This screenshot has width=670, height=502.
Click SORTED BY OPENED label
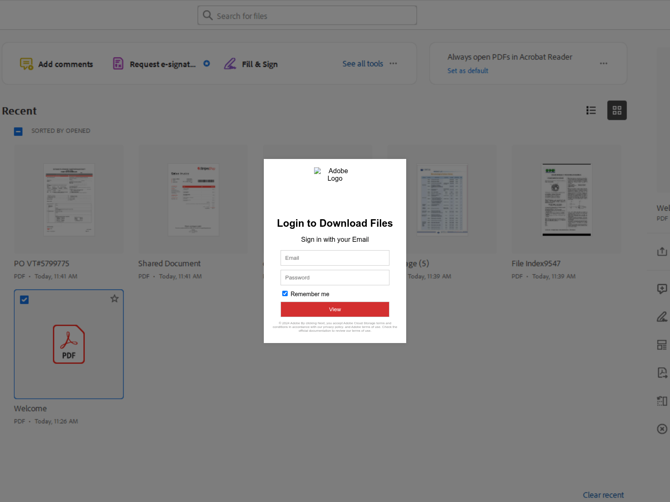pos(61,131)
